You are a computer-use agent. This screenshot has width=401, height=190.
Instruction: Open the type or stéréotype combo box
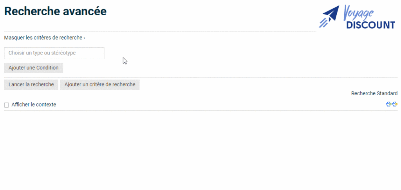click(x=54, y=53)
